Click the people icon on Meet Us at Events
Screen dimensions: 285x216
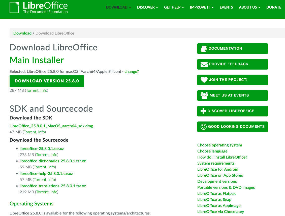(204, 96)
